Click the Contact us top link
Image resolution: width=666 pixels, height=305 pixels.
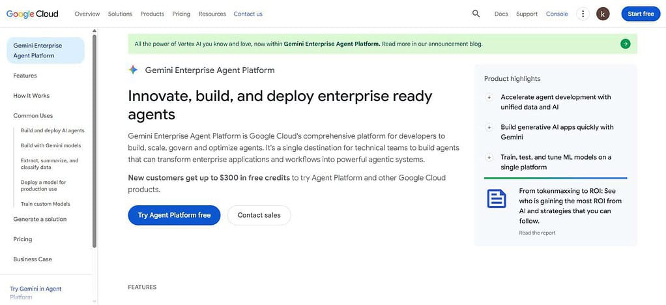[248, 14]
